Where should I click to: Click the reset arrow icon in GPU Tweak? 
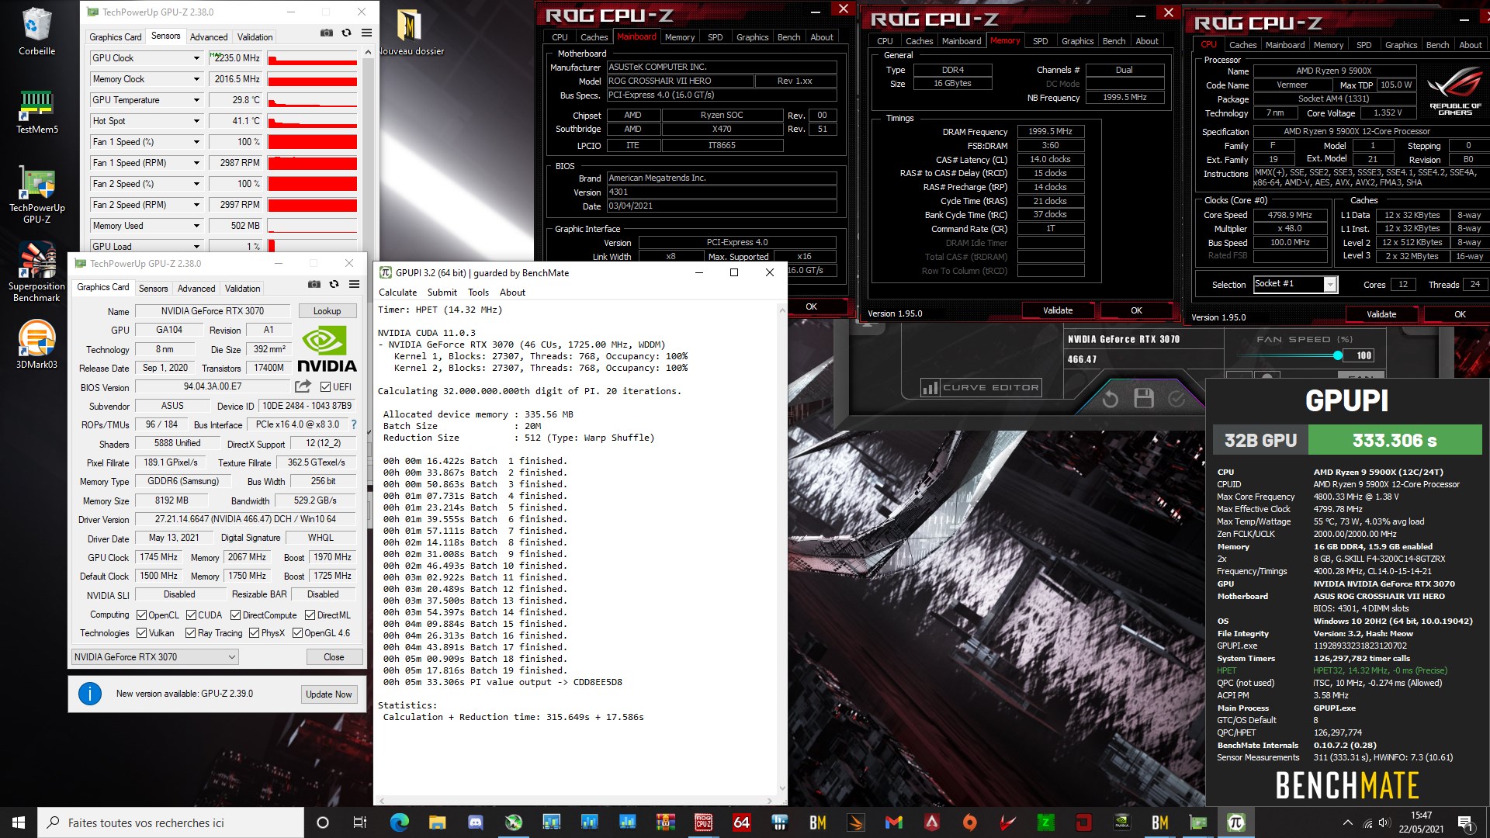click(x=1111, y=399)
